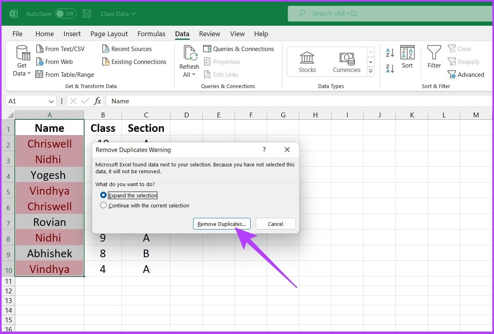The height and width of the screenshot is (334, 494).
Task: Open the Name Box dropdown arrow
Action: (51, 101)
